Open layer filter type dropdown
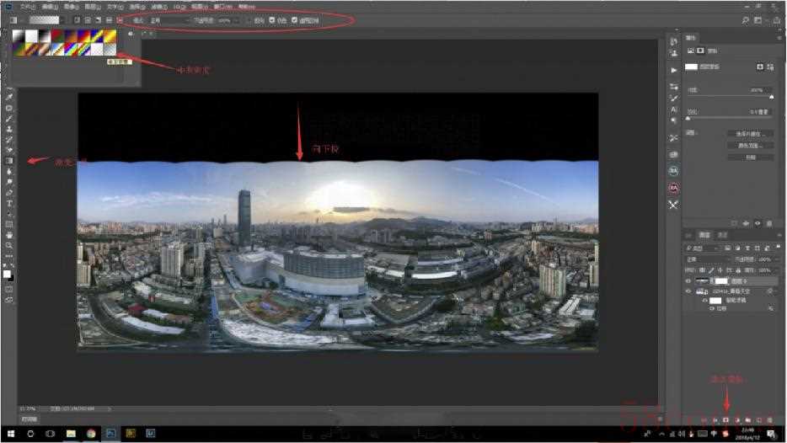Image resolution: width=787 pixels, height=443 pixels. point(703,248)
